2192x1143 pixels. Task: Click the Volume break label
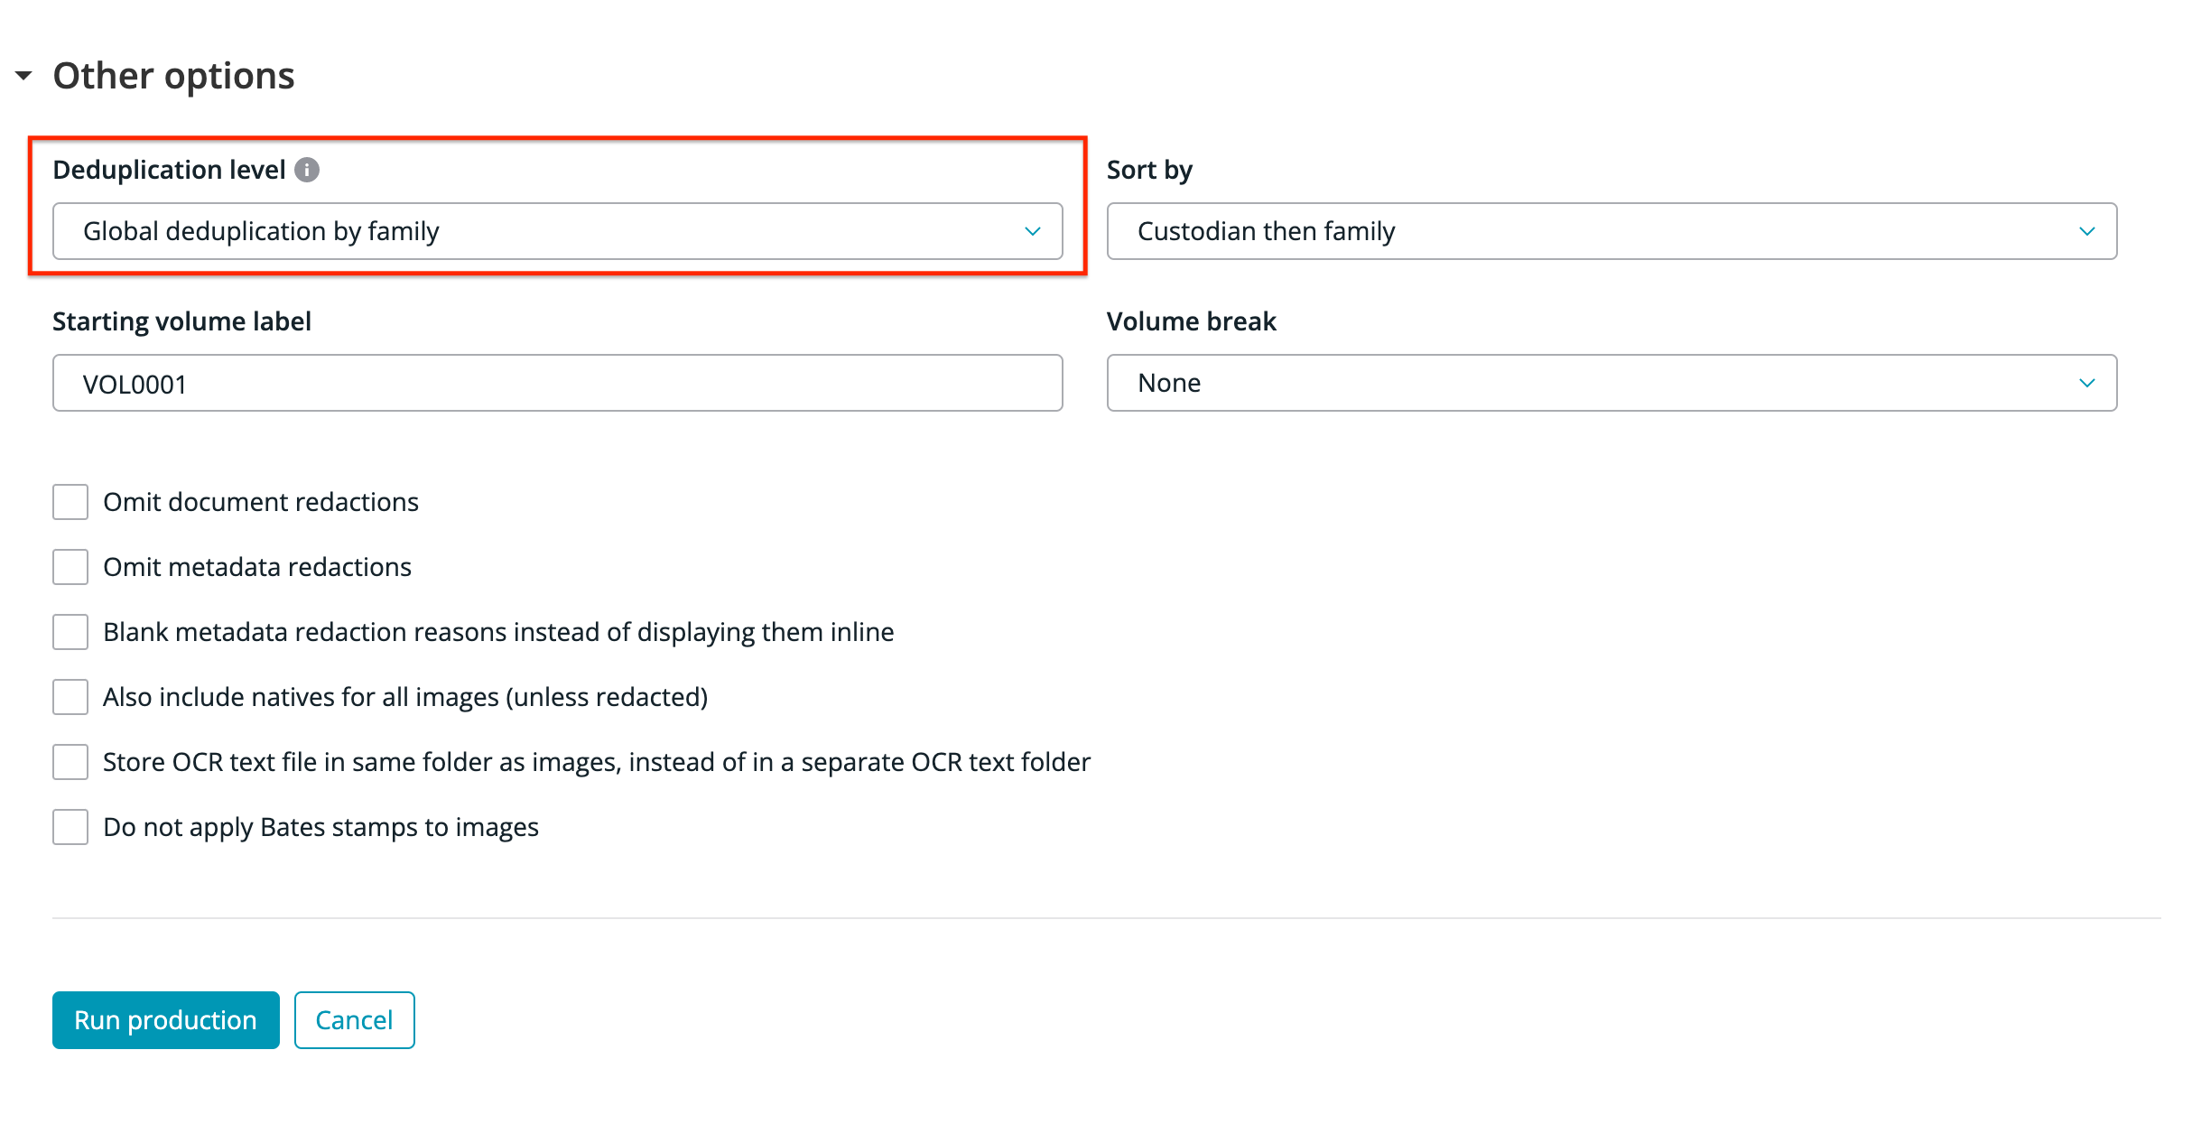pyautogui.click(x=1192, y=321)
